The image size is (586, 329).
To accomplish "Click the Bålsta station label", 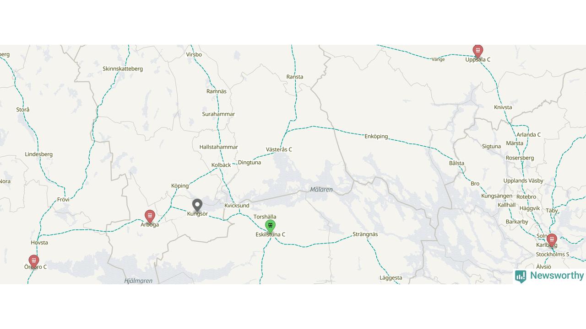I will [x=456, y=163].
